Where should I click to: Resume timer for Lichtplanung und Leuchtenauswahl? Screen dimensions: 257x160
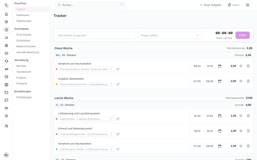coord(241,116)
